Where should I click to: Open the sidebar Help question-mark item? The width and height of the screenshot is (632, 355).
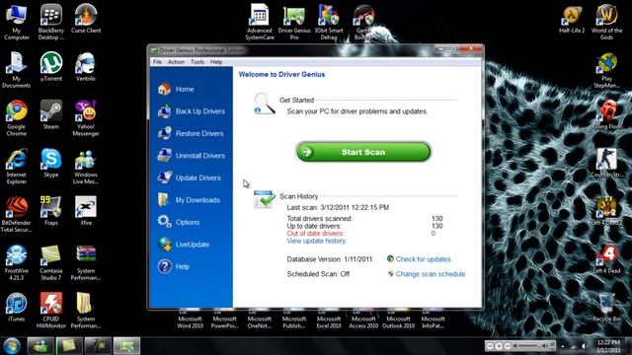click(174, 266)
